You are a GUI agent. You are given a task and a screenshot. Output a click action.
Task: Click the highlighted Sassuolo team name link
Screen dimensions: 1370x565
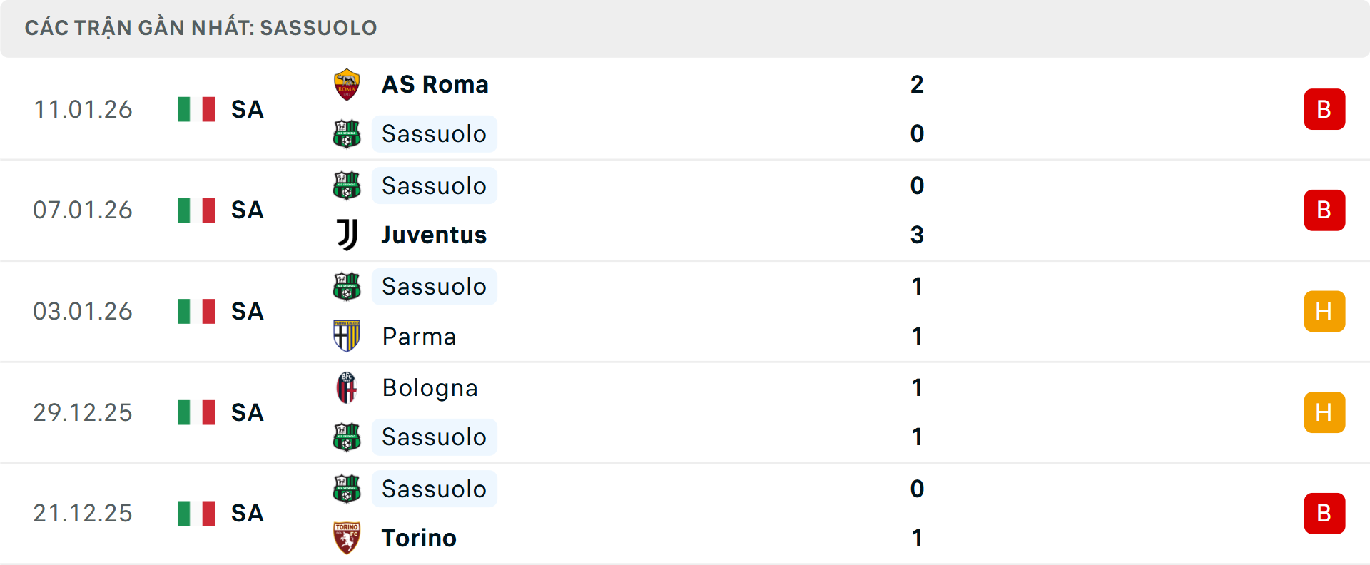[x=435, y=133]
